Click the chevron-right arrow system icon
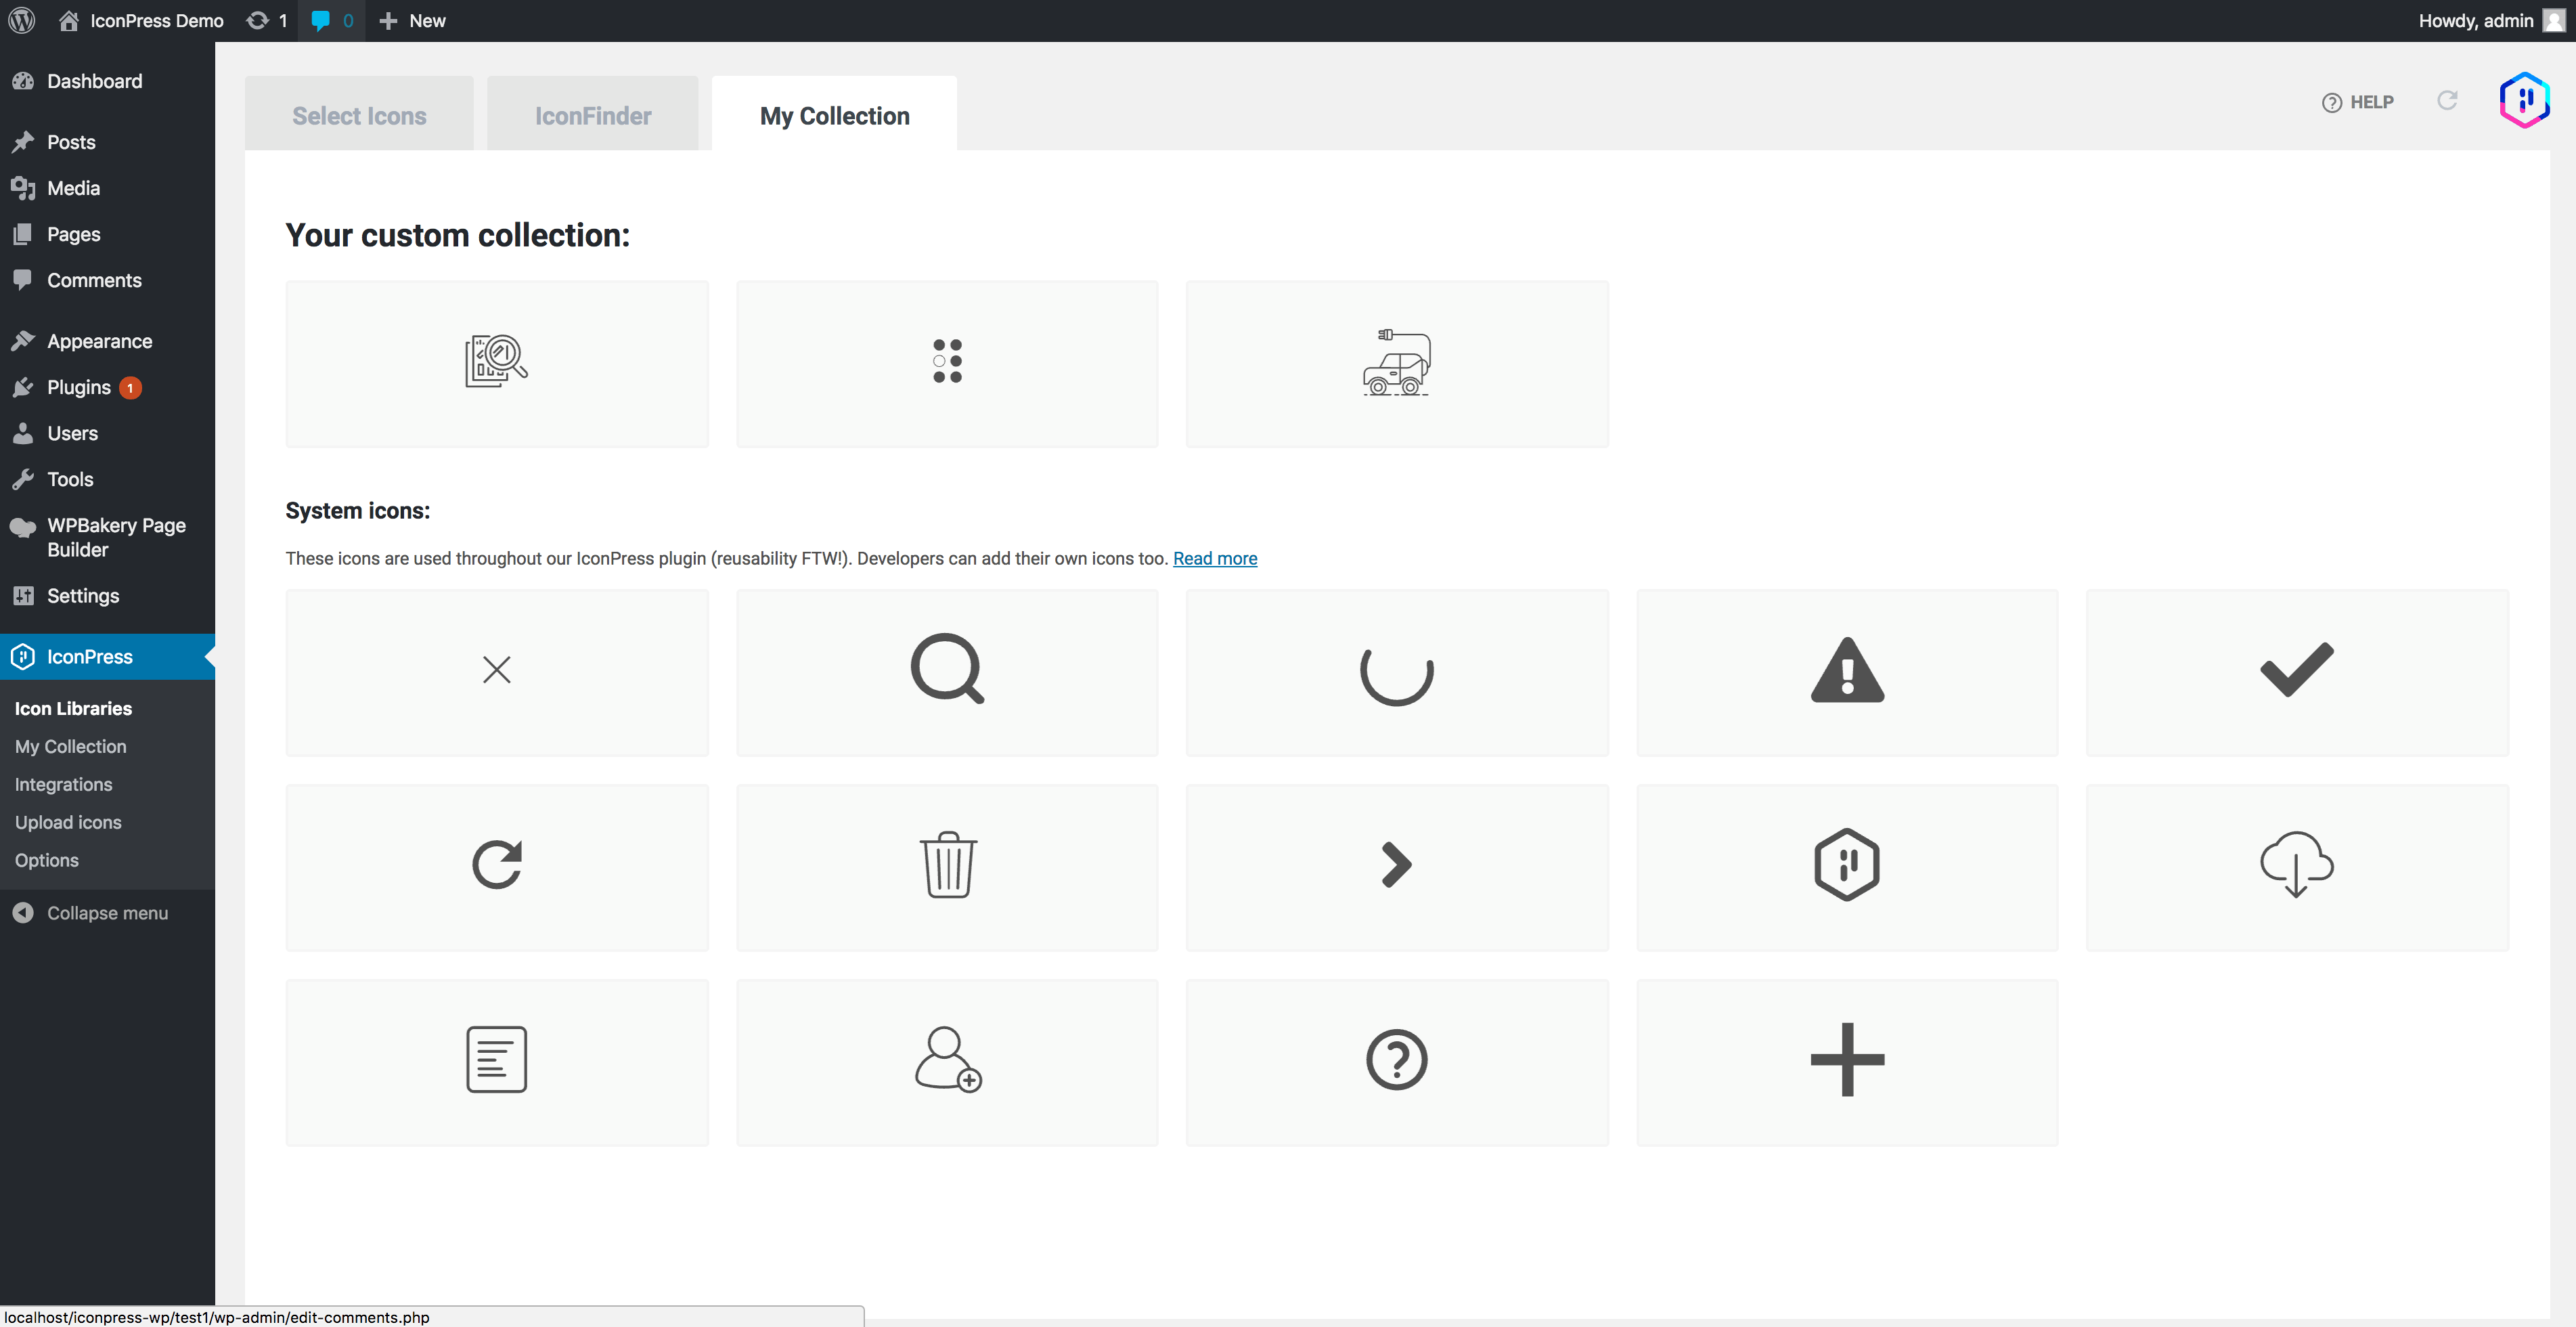The height and width of the screenshot is (1327, 2576). [1396, 866]
